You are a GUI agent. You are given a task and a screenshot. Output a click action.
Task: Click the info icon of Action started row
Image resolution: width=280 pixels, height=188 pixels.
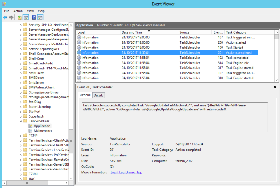click(79, 42)
